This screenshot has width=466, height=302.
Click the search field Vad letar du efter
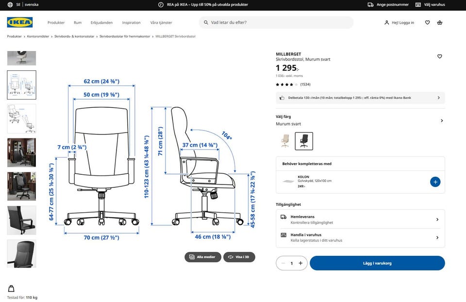pos(277,22)
